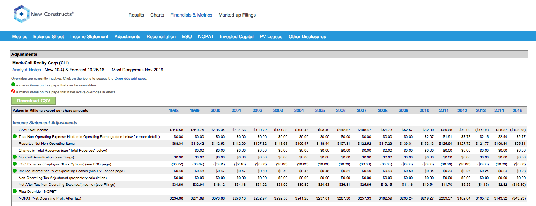Click the GAAP Net Income row label
The height and width of the screenshot is (206, 536).
click(33, 130)
